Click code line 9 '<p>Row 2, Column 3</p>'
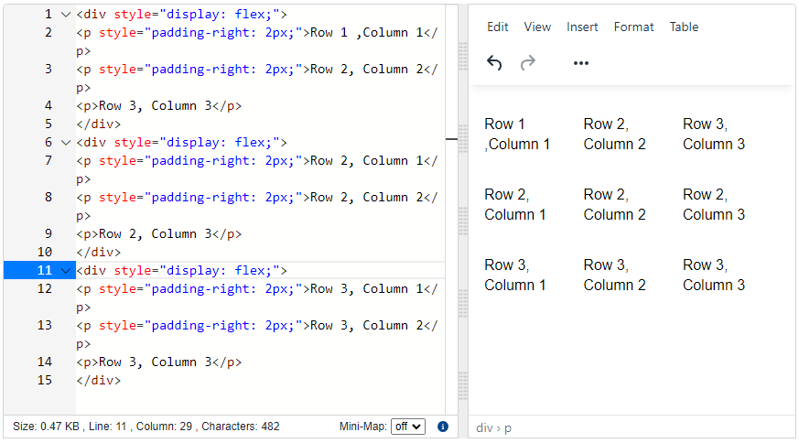 coord(159,233)
